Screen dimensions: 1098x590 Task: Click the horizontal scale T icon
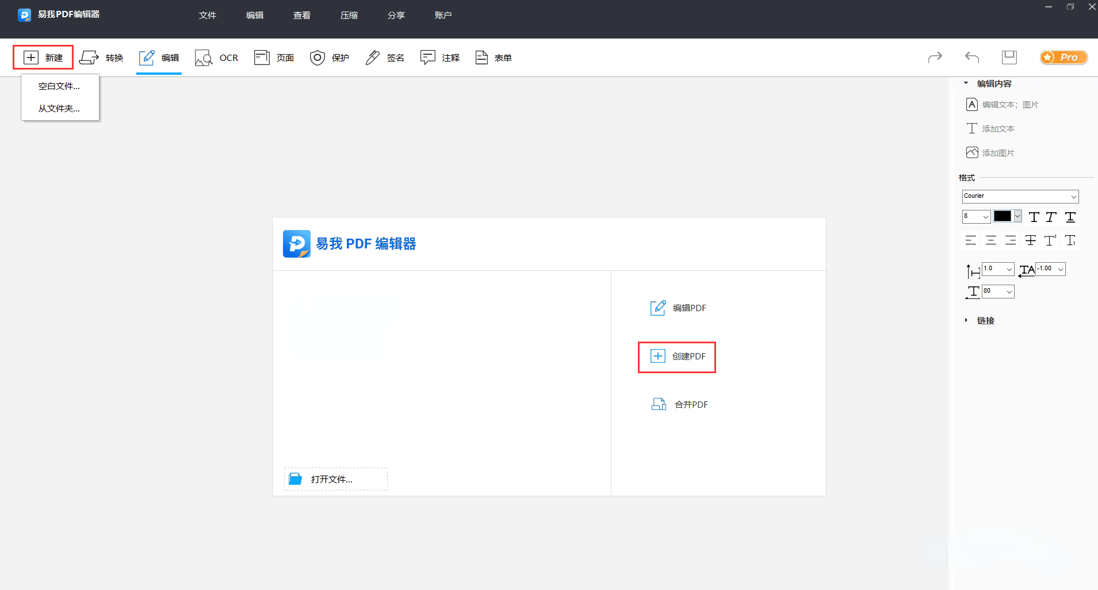(x=973, y=292)
